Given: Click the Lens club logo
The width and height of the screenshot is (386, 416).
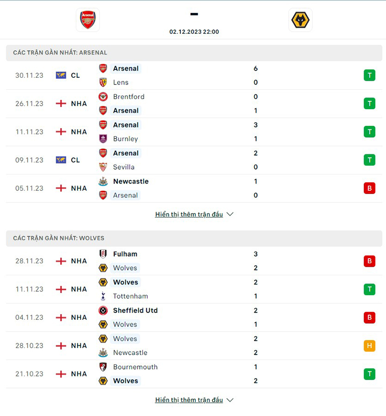Looking at the screenshot, I should pos(103,83).
